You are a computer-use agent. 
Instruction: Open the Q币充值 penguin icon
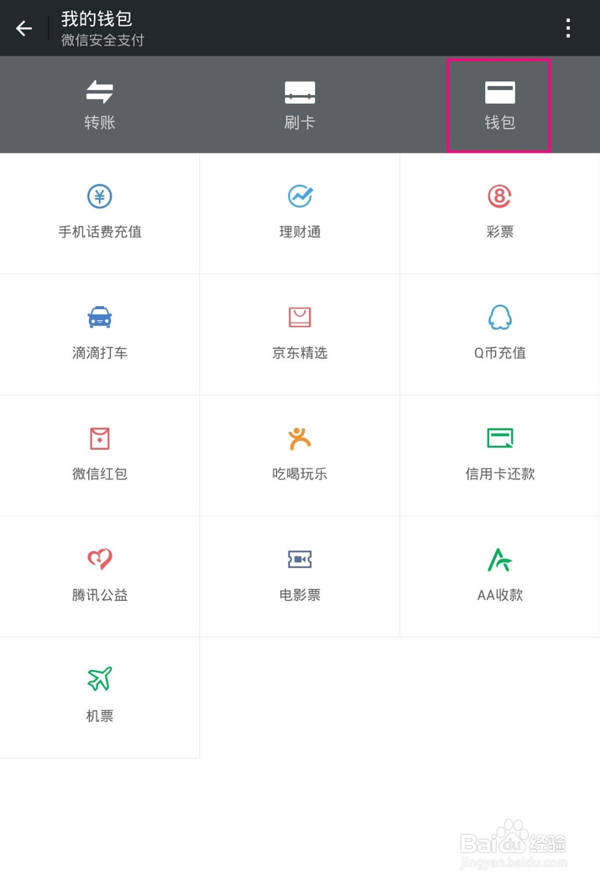tap(500, 317)
